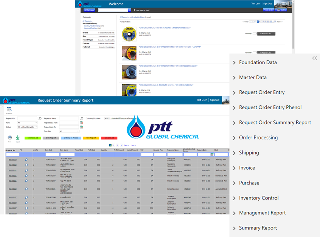320x237 pixels.
Task: Click the Last link in the report pagination
Action: pos(133,145)
